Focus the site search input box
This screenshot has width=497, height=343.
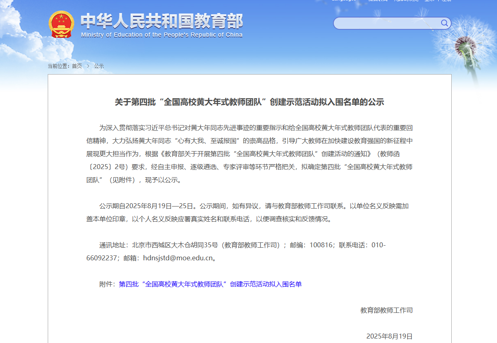(x=387, y=23)
